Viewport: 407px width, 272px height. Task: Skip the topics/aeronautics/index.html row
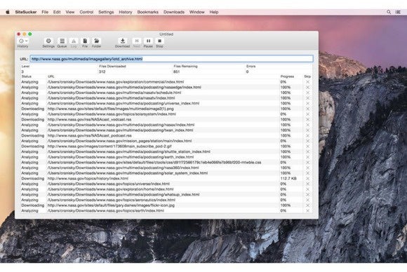pos(307,200)
